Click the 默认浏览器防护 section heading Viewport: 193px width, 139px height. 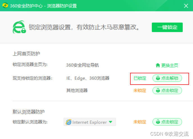tap(29, 112)
